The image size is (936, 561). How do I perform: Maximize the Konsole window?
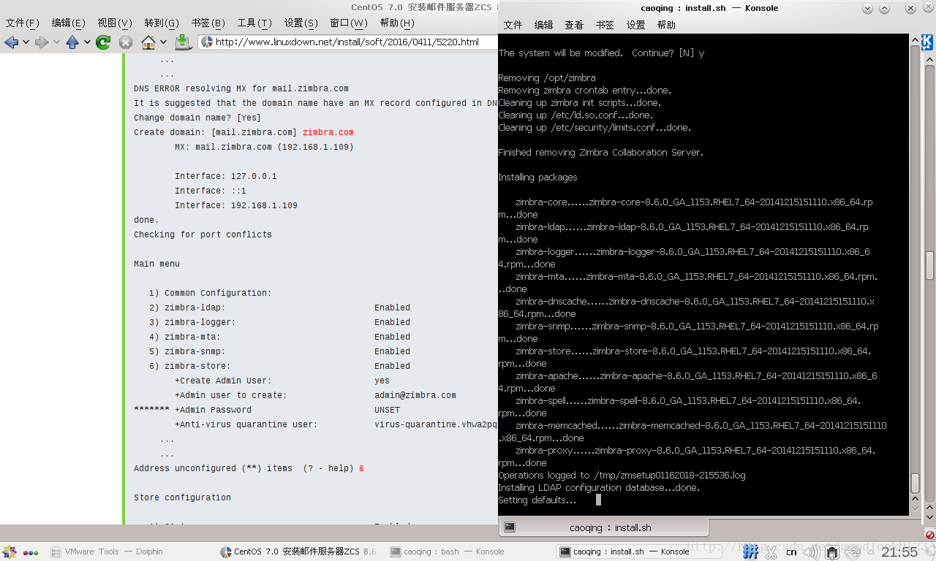[886, 8]
